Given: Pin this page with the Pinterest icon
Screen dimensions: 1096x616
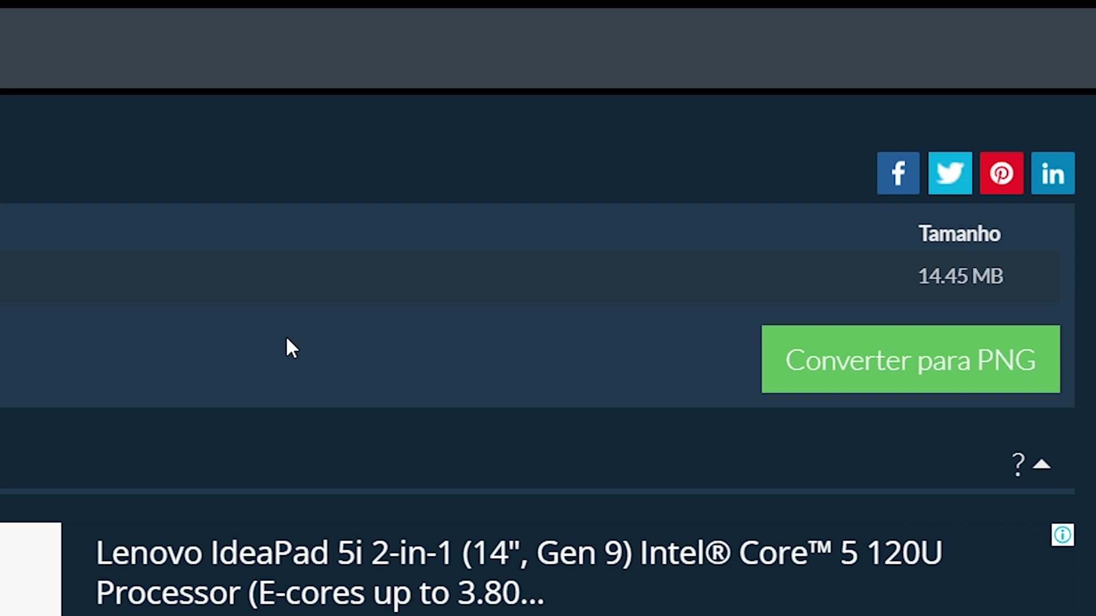Looking at the screenshot, I should click(x=1001, y=173).
